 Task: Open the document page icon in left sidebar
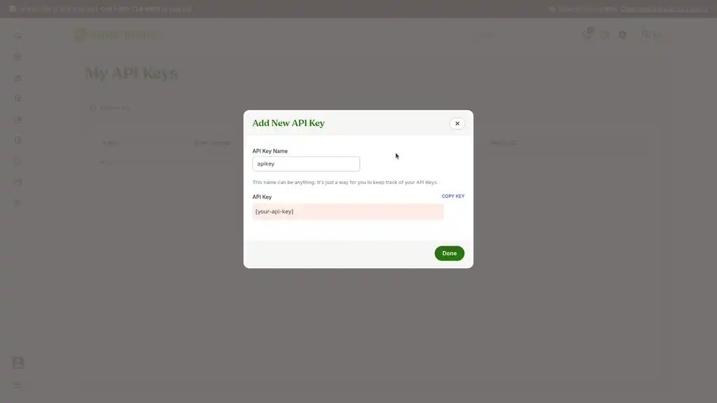point(18,140)
